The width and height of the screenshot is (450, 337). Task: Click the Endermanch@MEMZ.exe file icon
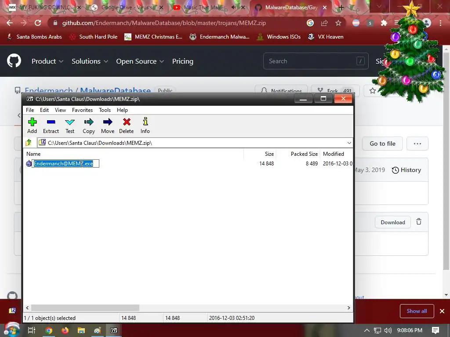click(29, 164)
